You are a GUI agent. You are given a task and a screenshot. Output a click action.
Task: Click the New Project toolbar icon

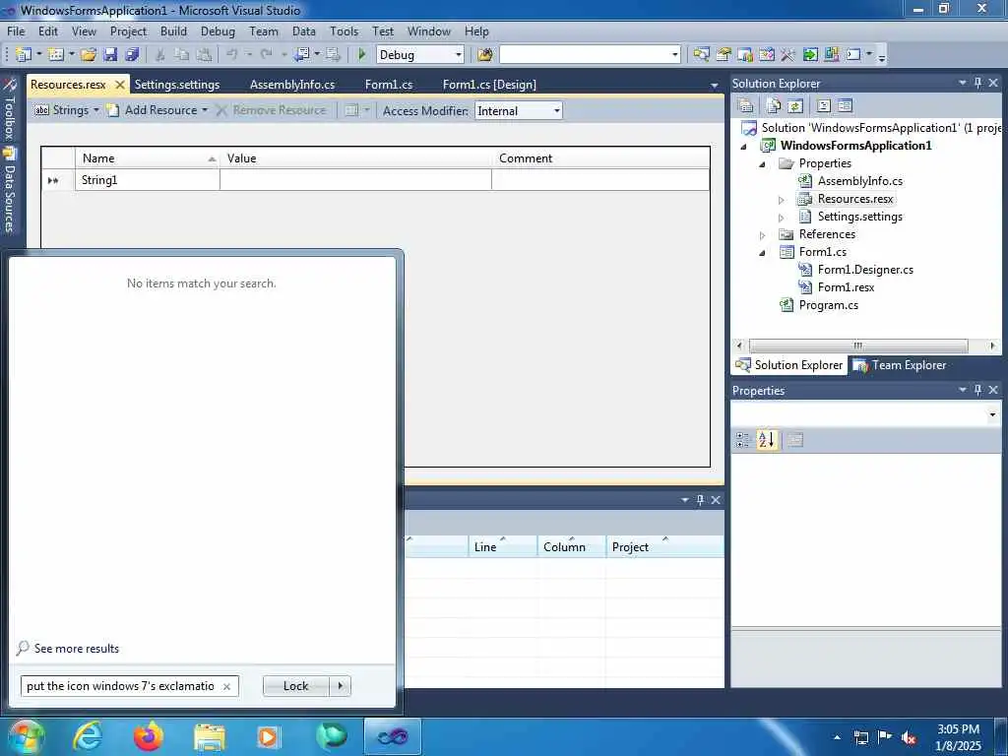24,55
